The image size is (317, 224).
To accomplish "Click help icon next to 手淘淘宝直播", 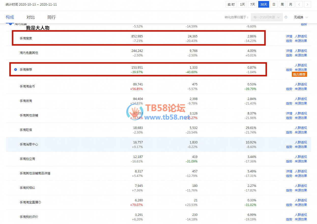I will coord(39,202).
